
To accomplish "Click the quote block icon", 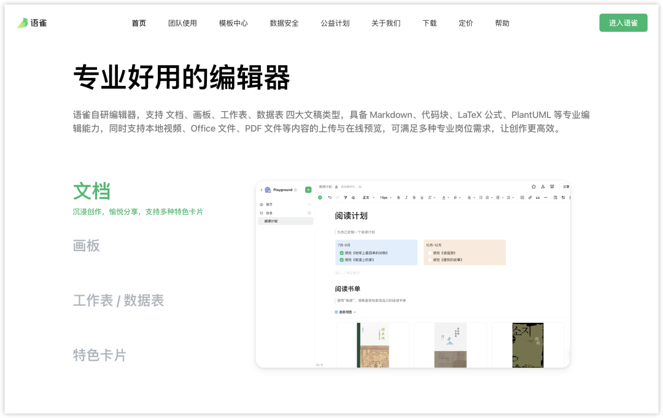I will [538, 198].
